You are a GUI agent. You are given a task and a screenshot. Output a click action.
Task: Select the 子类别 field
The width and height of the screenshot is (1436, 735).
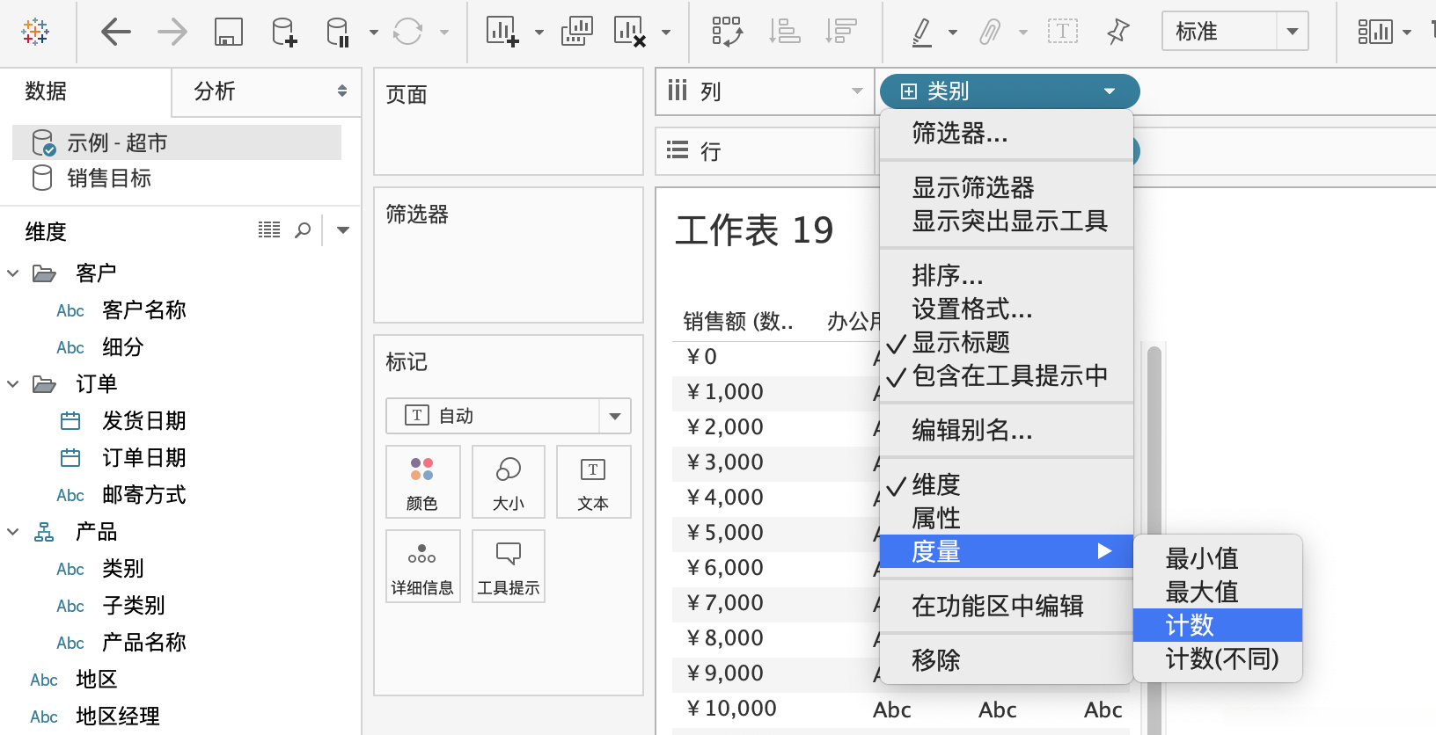(134, 606)
